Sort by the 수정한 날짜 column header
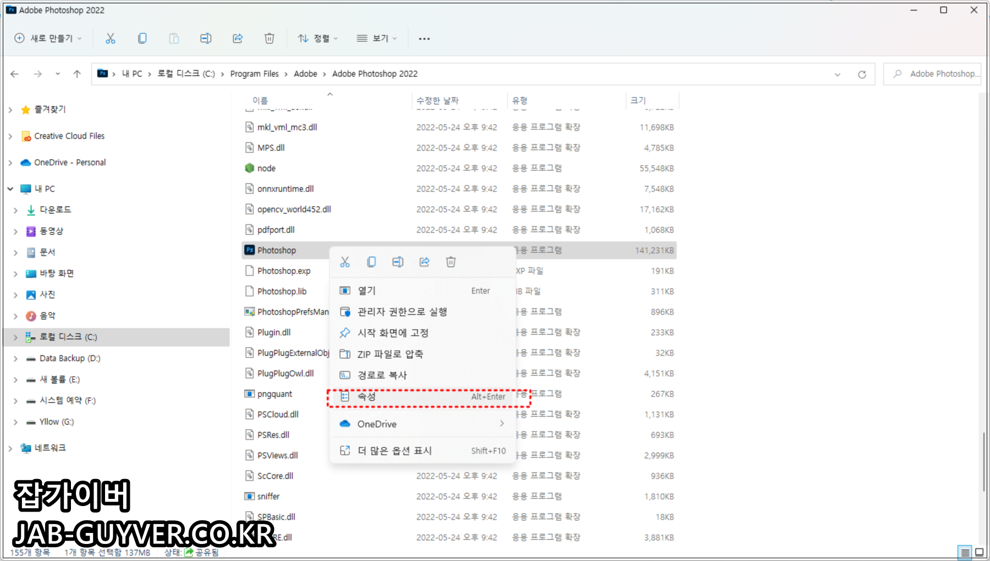 coord(460,101)
